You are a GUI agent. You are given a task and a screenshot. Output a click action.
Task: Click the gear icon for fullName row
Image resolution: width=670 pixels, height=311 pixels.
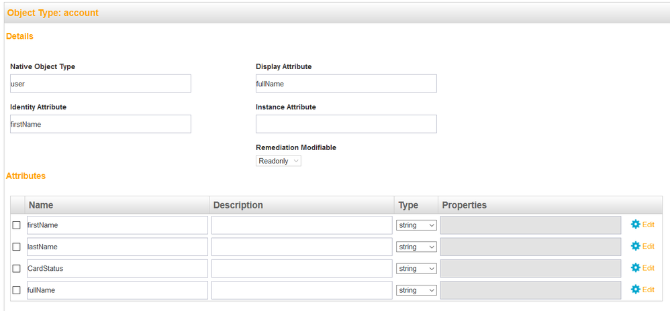pyautogui.click(x=636, y=290)
